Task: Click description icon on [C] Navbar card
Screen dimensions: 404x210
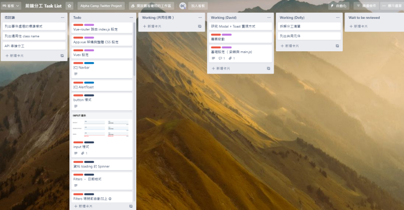Action: 76,74
